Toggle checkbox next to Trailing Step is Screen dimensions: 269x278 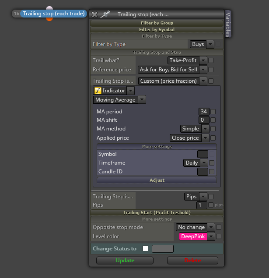(211, 197)
